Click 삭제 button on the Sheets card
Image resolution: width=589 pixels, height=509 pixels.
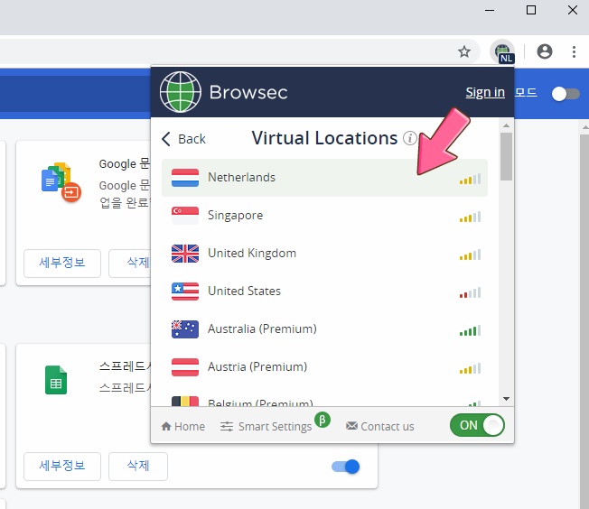pos(138,467)
